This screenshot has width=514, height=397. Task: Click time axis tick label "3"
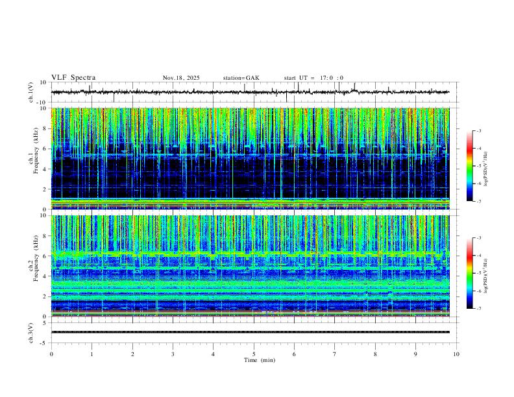[x=173, y=354]
